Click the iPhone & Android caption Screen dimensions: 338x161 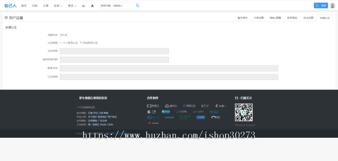click(x=245, y=125)
